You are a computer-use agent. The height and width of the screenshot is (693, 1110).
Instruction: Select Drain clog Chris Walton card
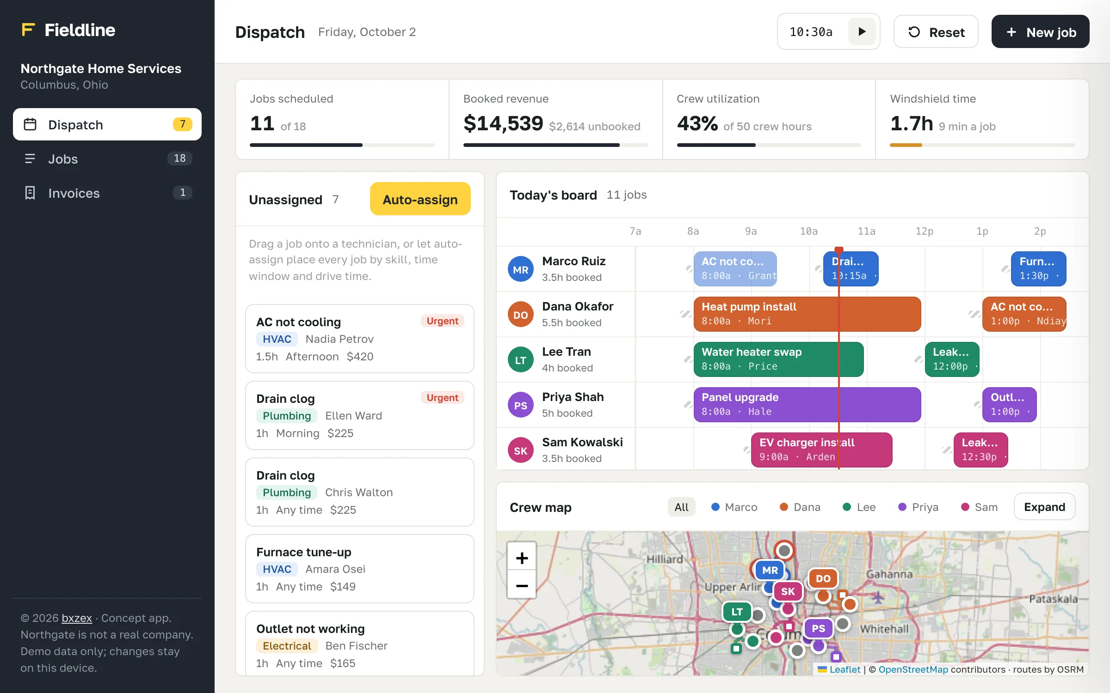coord(360,492)
